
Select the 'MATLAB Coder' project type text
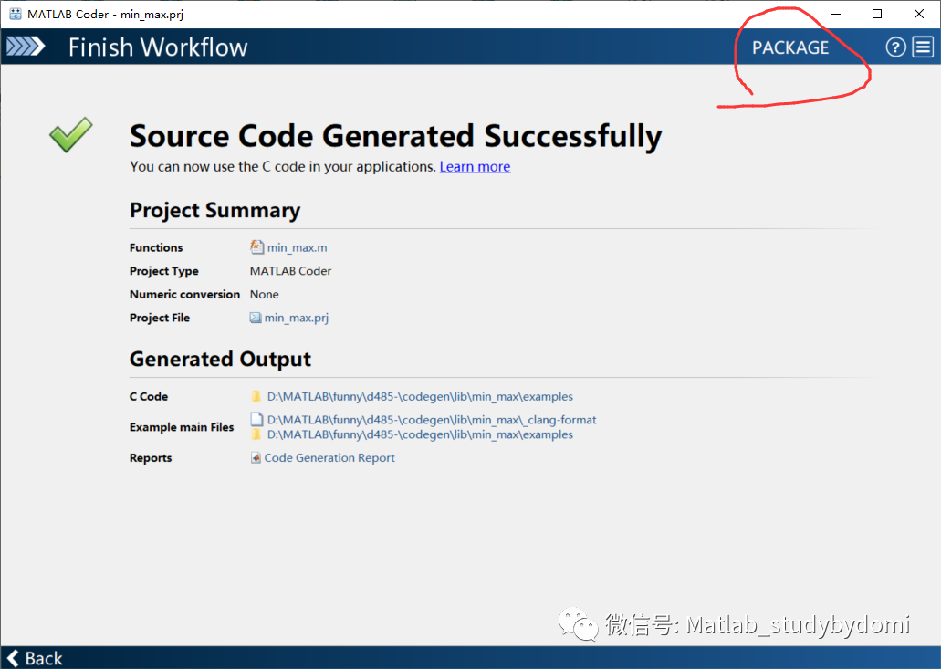290,270
